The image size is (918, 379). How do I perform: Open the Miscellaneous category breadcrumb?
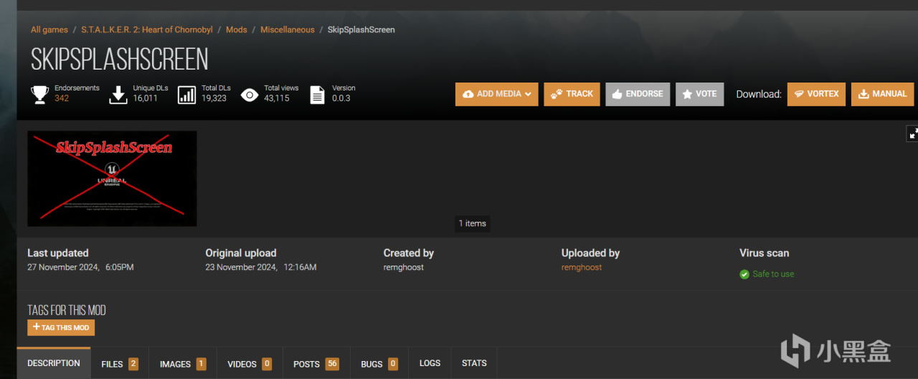pos(288,29)
